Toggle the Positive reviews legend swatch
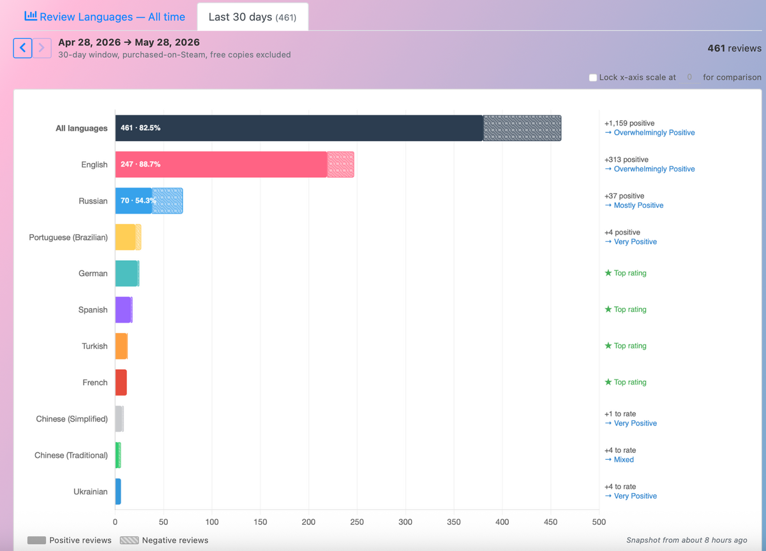This screenshot has width=766, height=551. tap(36, 540)
